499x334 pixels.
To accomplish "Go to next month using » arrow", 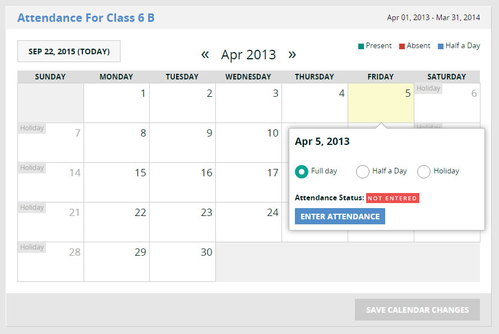I will tap(292, 54).
